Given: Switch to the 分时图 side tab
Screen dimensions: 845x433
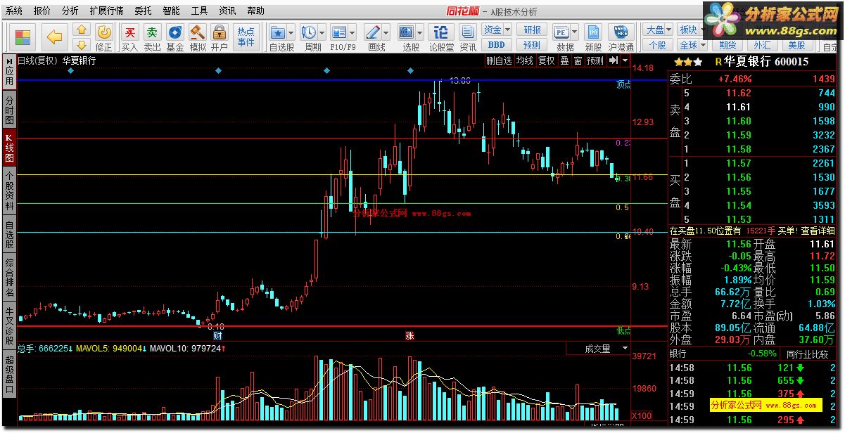Looking at the screenshot, I should coord(9,110).
